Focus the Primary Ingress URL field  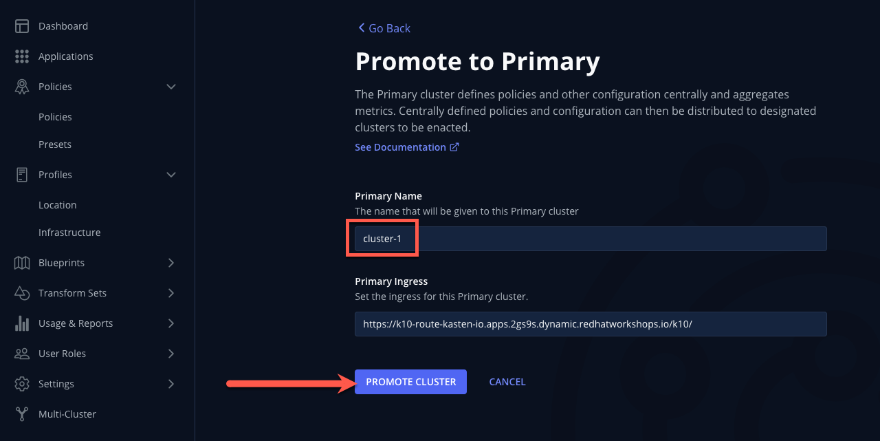(591, 324)
